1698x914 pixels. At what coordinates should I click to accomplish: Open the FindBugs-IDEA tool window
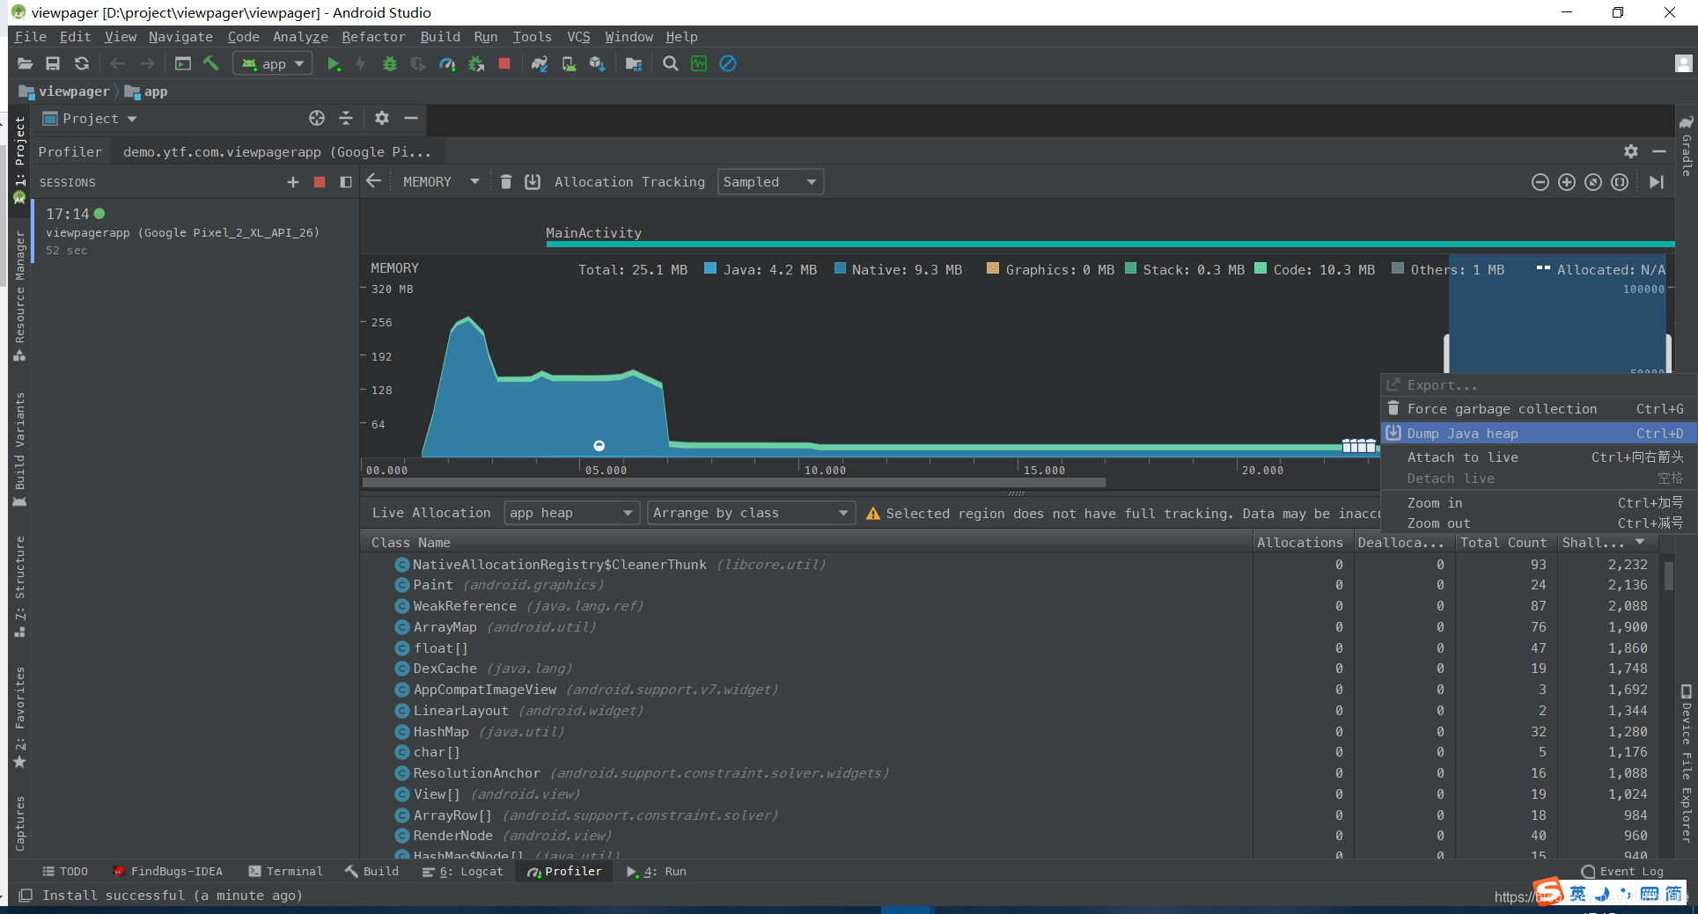pos(167,872)
